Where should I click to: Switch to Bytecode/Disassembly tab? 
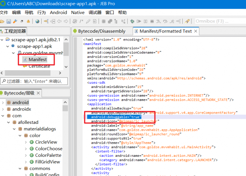(x=101, y=31)
